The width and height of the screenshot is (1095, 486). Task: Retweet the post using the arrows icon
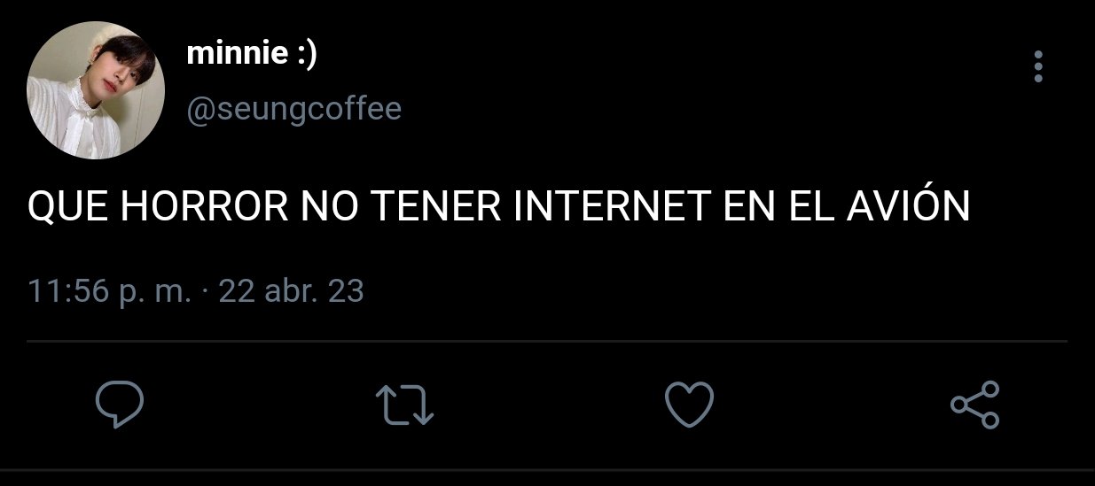coord(404,405)
